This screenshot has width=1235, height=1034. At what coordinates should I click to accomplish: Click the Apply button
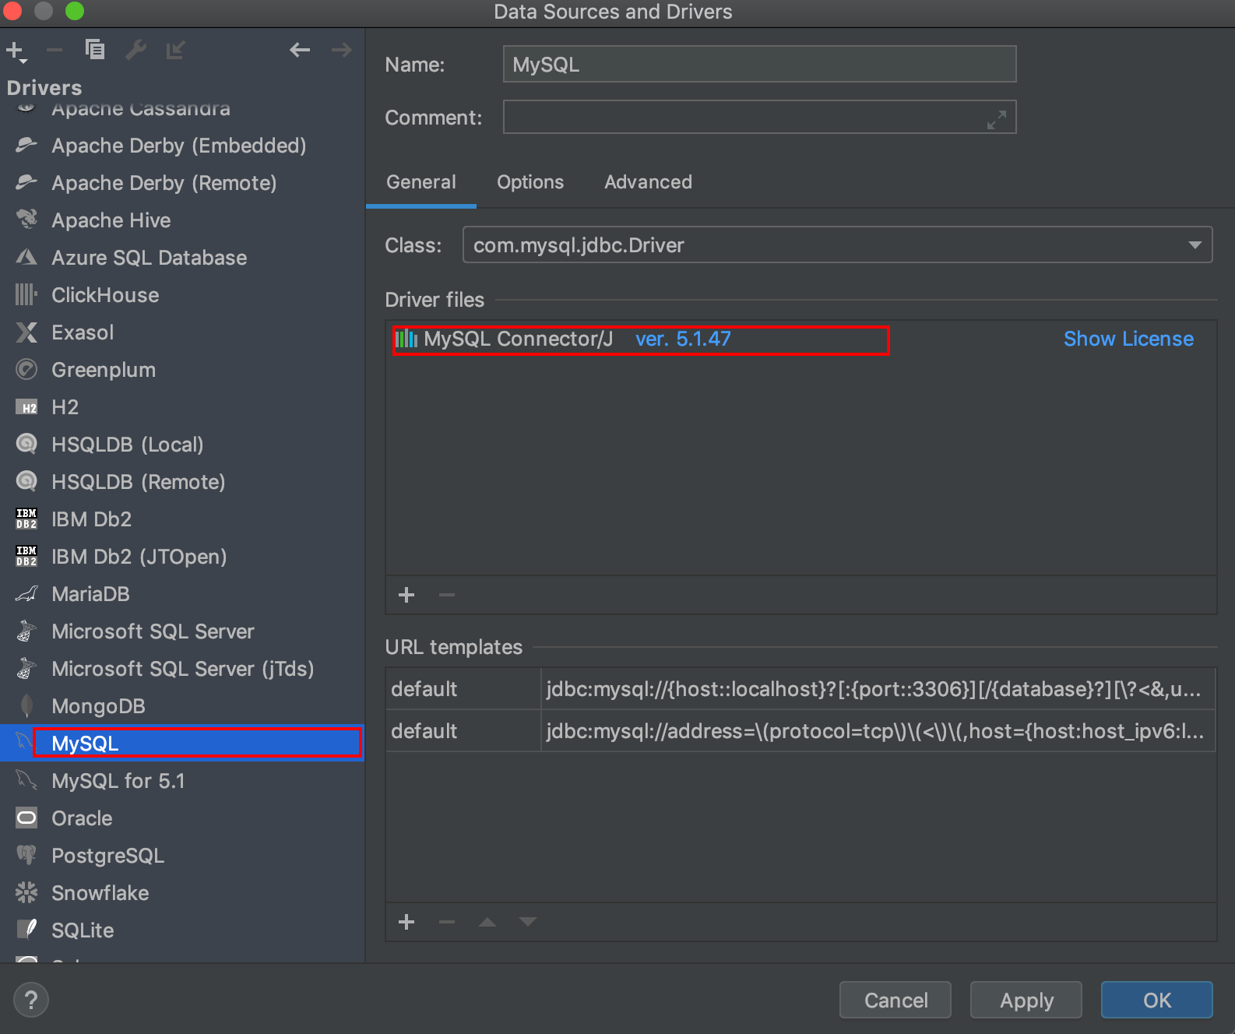click(1026, 1000)
